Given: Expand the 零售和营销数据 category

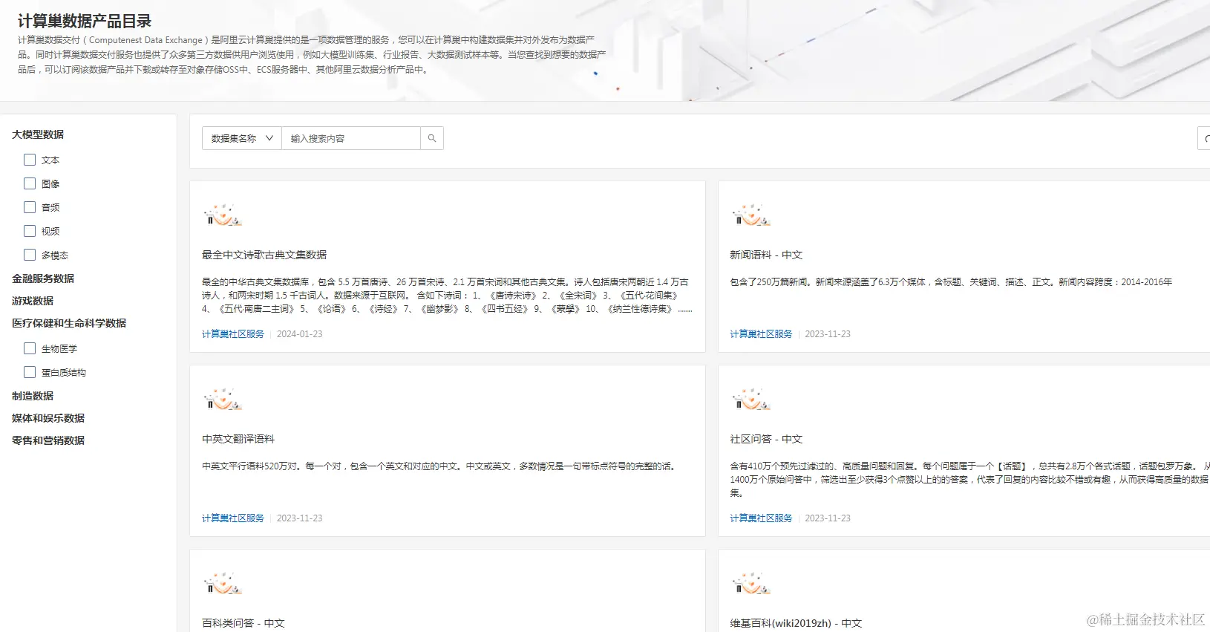Looking at the screenshot, I should point(48,440).
